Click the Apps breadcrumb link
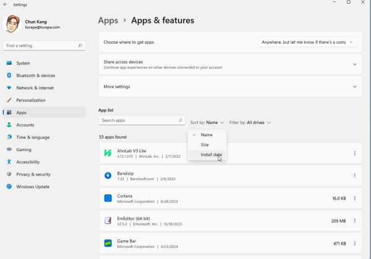The height and width of the screenshot is (259, 371). 108,20
